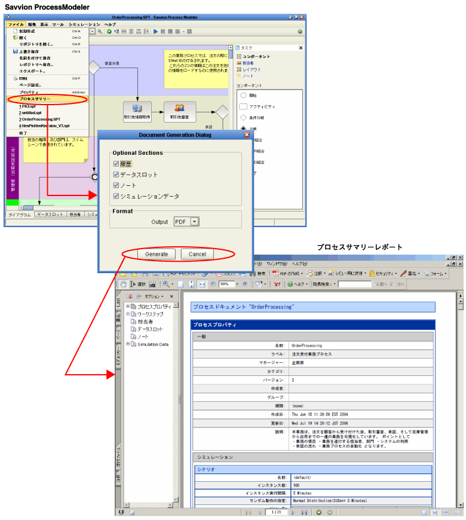Click the zoom in plus circle icon
Viewport: 466px width, 520px height.
245,285
